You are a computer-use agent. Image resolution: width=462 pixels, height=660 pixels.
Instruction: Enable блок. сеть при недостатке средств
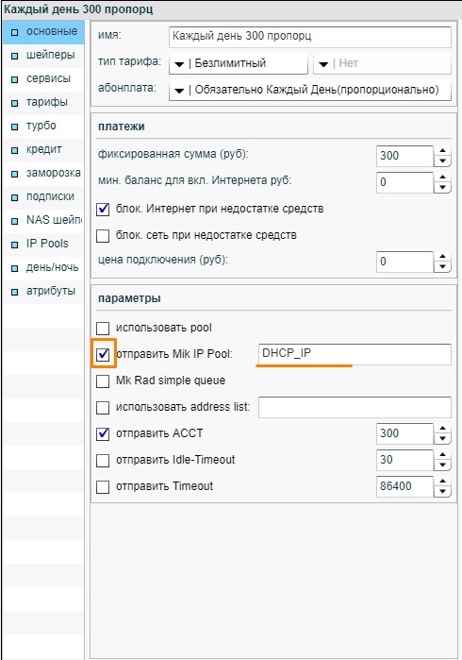pyautogui.click(x=103, y=235)
